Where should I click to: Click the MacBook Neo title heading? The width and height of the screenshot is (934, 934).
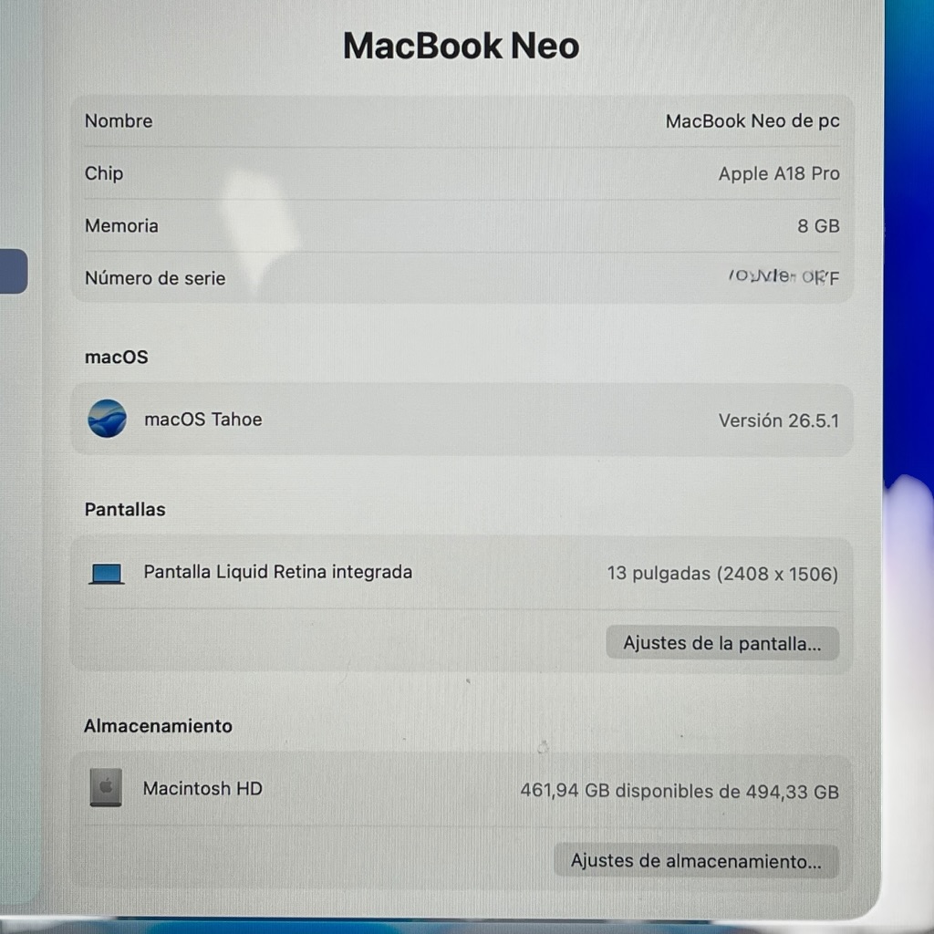tap(461, 46)
